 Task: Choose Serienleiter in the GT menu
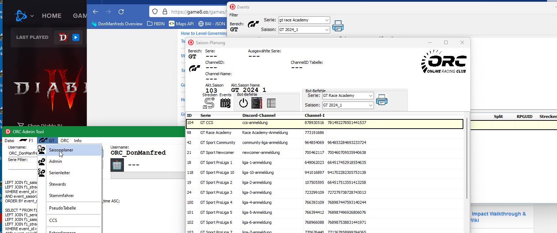tap(59, 173)
